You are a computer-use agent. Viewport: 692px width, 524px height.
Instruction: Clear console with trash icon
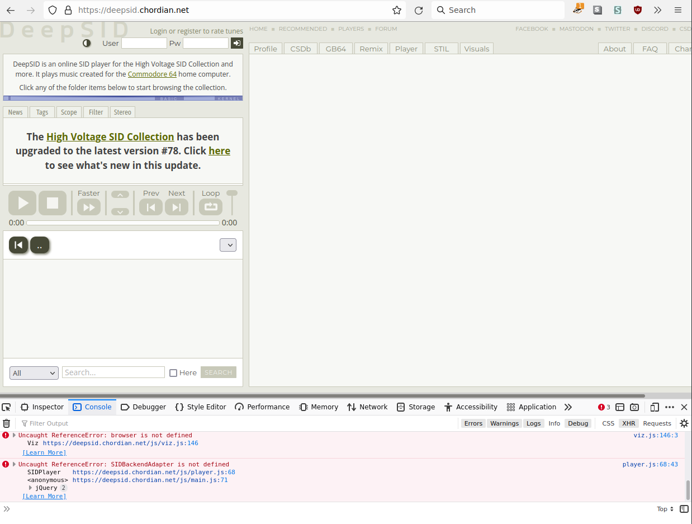coord(7,423)
